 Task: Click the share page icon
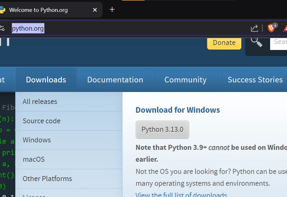point(255,28)
